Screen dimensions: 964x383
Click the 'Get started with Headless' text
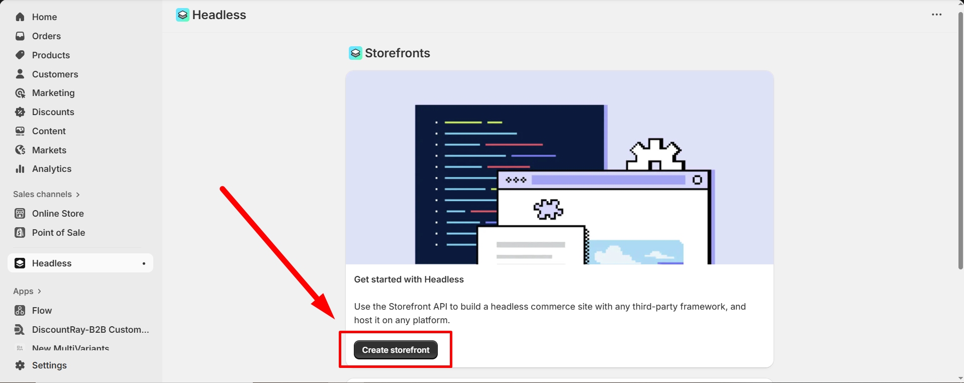point(409,279)
